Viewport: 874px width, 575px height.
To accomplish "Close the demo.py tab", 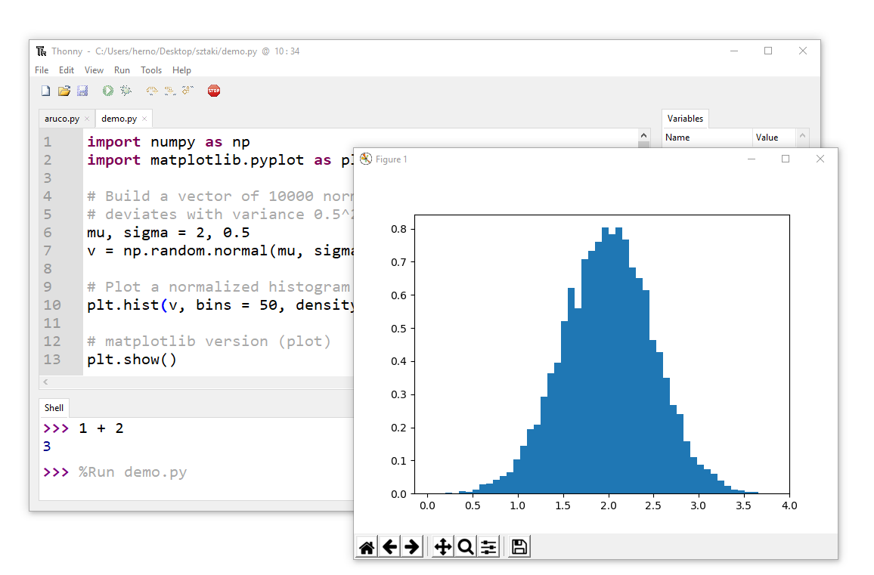I will [x=144, y=119].
